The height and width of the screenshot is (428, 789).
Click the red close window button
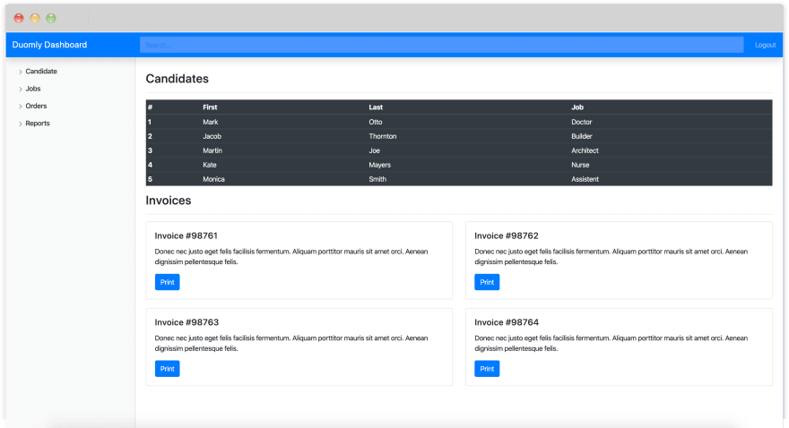[x=19, y=19]
